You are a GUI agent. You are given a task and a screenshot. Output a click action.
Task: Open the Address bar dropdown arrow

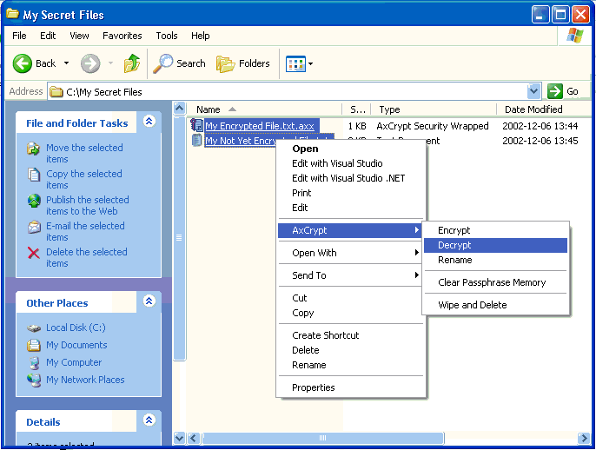(x=533, y=91)
